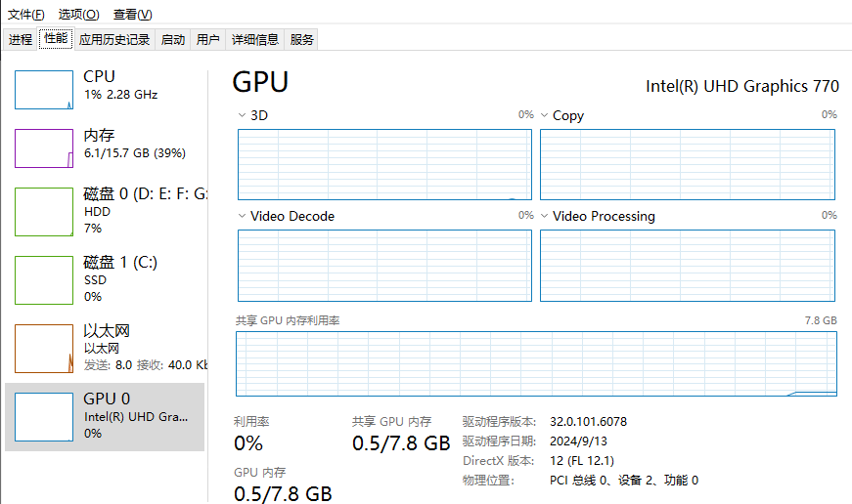Image resolution: width=852 pixels, height=504 pixels.
Task: Select the 内存 memory graph thumbnail
Action: [44, 147]
